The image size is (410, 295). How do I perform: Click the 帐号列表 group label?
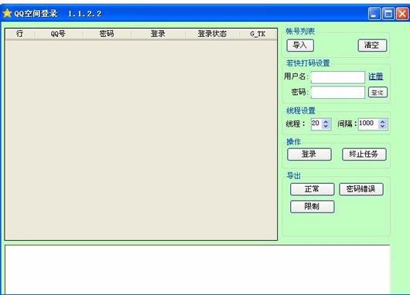pyautogui.click(x=300, y=32)
